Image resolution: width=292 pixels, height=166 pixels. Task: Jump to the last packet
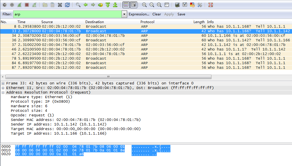115,5
